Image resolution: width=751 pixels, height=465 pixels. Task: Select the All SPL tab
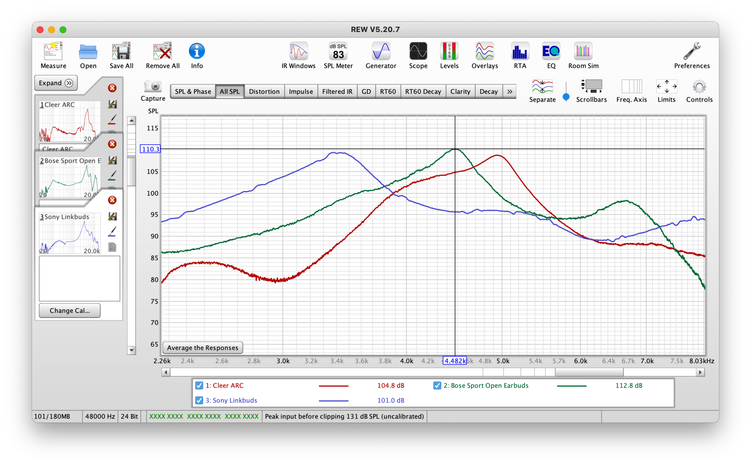pos(230,91)
